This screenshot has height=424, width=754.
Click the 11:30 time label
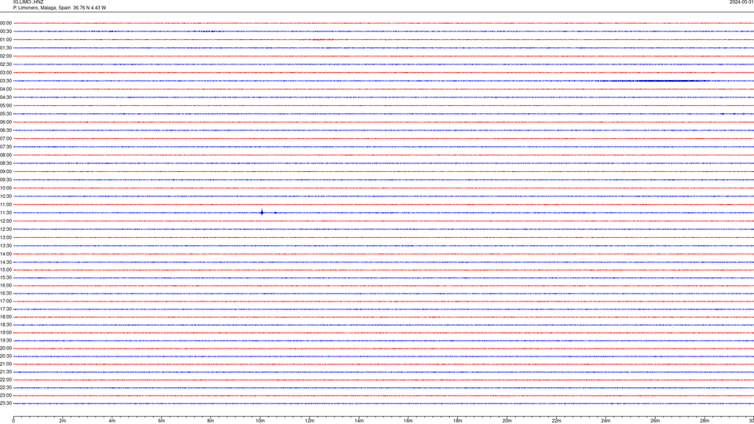tap(5, 213)
